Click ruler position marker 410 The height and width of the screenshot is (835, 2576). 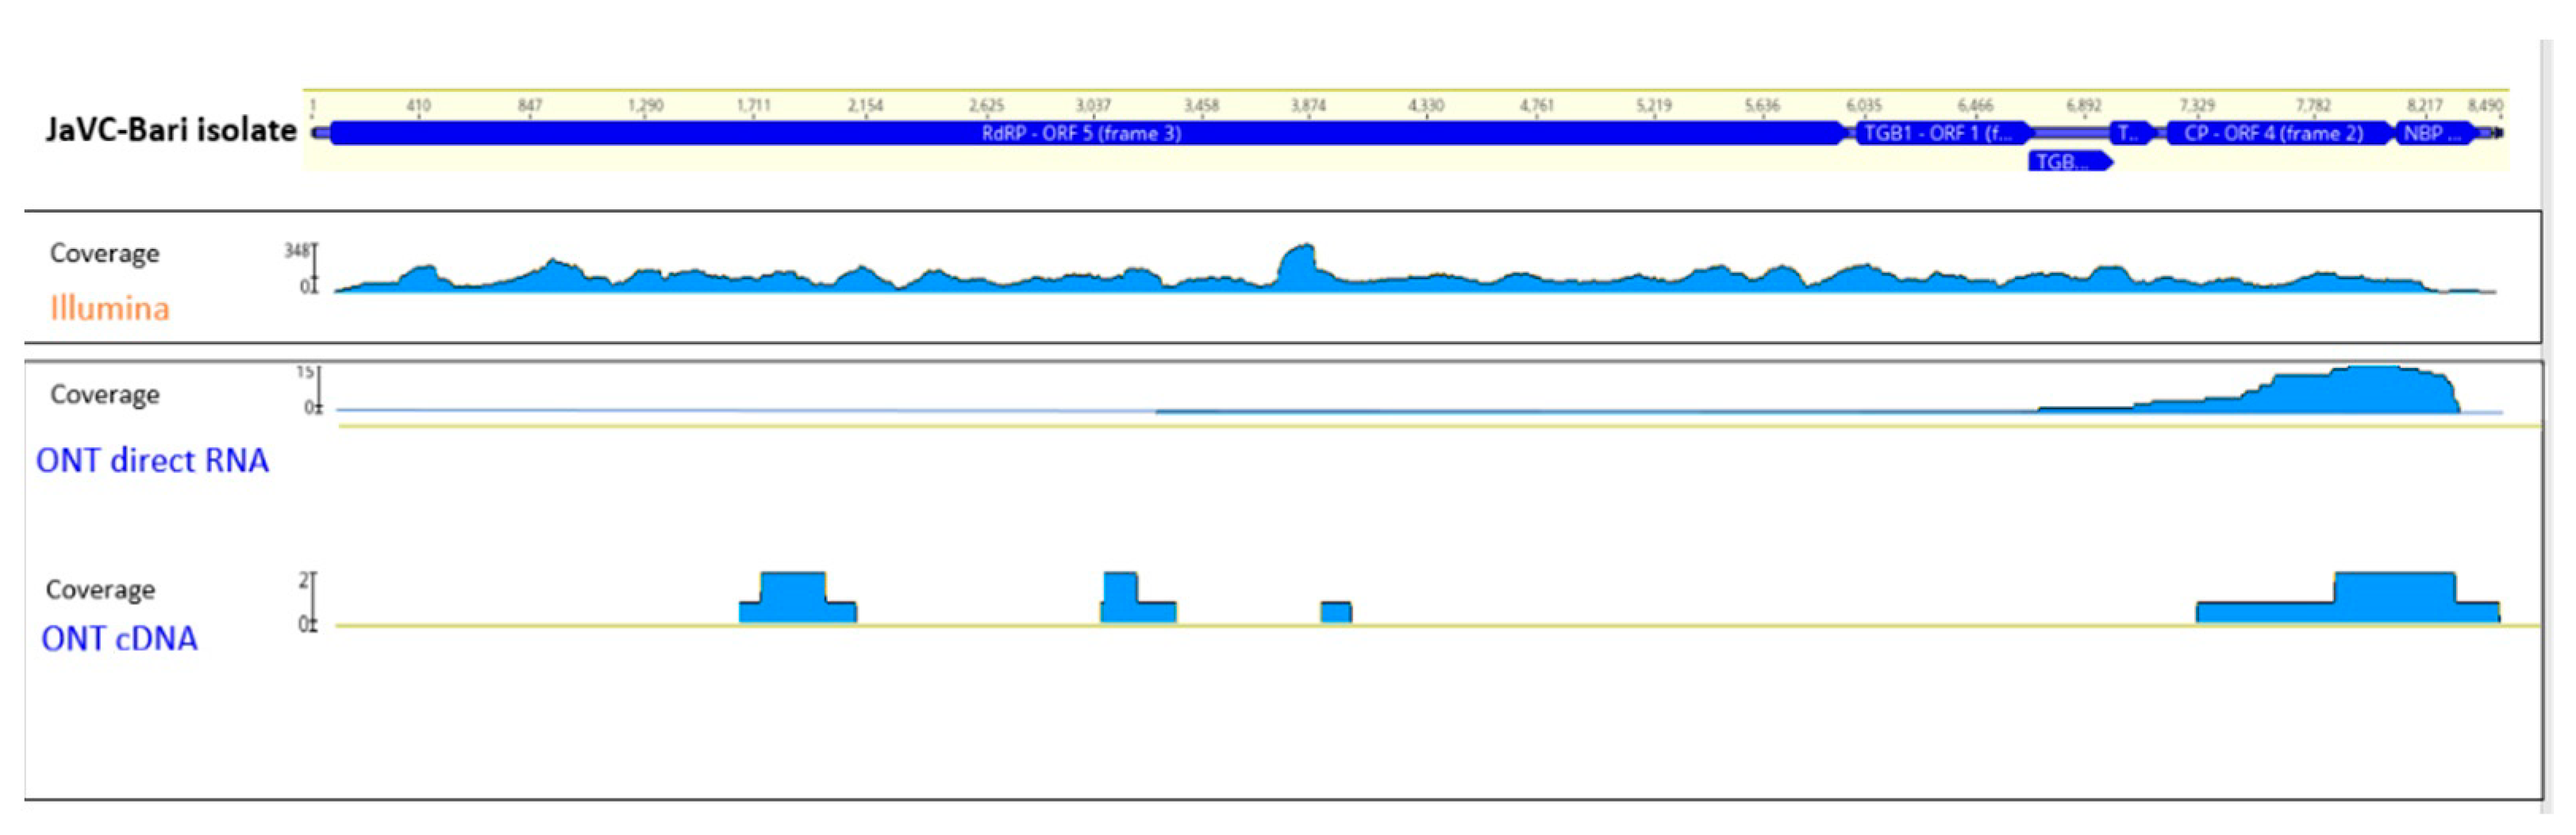coord(418,106)
